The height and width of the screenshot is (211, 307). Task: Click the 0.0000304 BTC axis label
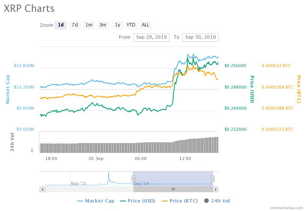click(x=277, y=87)
